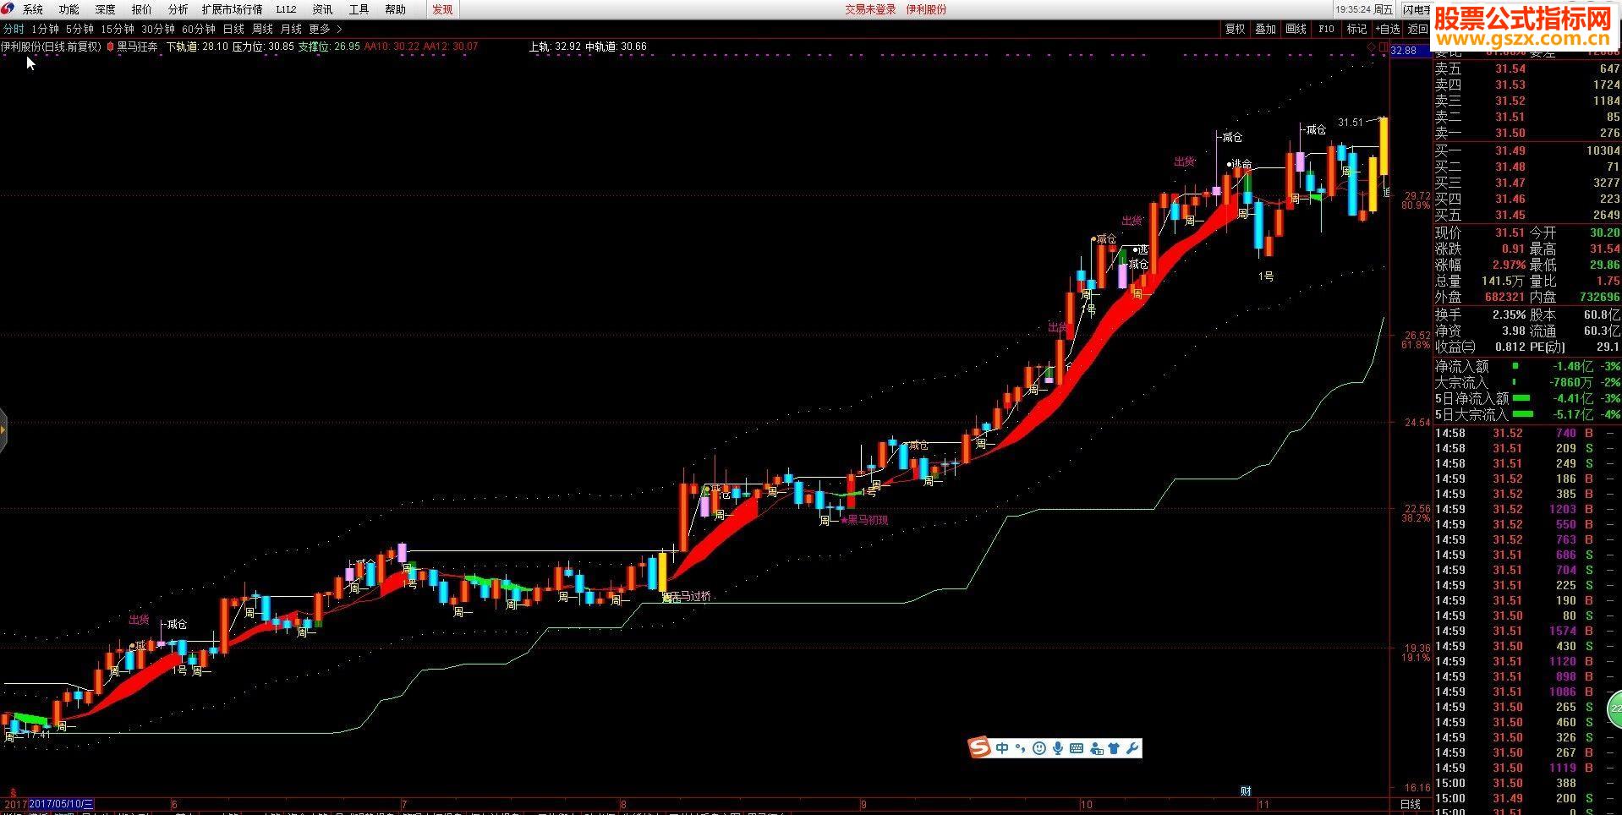Open F10 company info
The image size is (1622, 815).
click(x=1326, y=29)
